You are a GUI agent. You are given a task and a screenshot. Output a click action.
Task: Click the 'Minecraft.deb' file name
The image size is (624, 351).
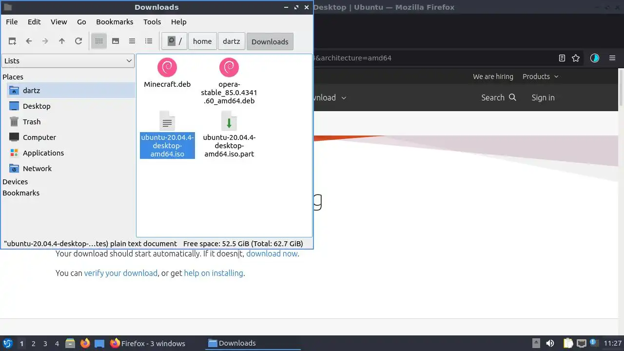tap(167, 84)
